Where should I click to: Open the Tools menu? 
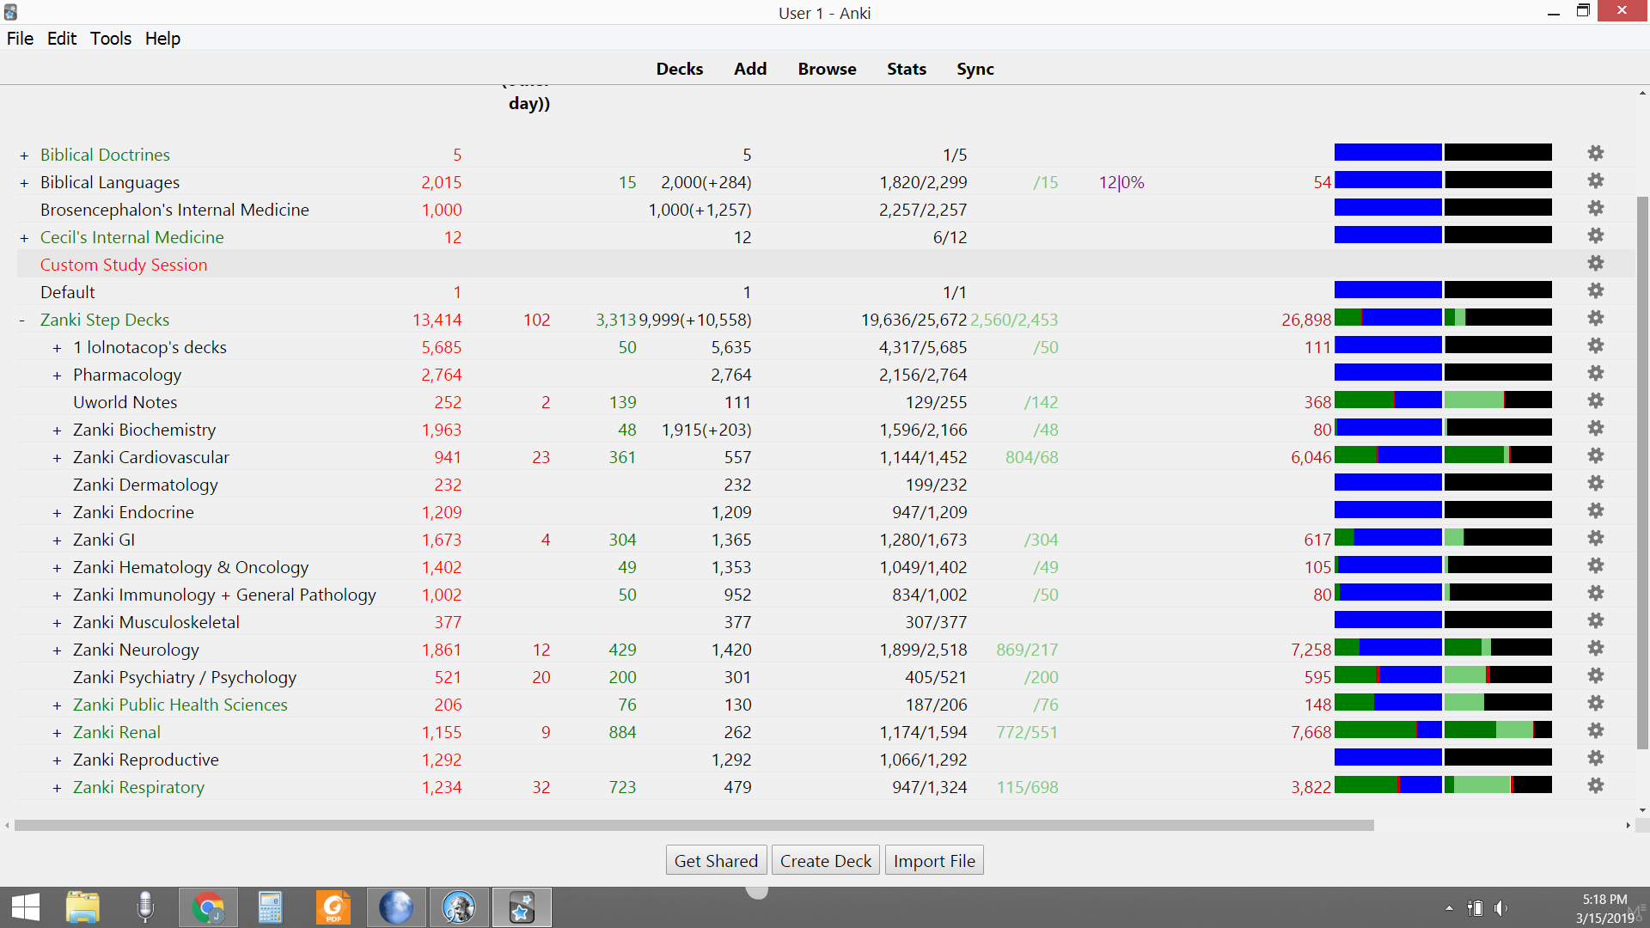111,39
